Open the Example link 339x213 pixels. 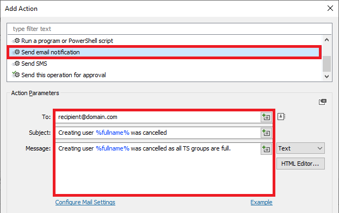coord(261,202)
